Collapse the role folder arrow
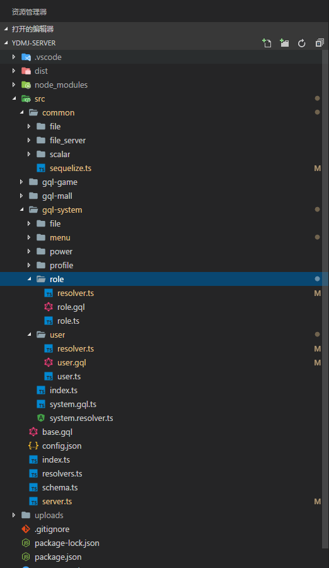This screenshot has height=568, width=329. tap(30, 279)
